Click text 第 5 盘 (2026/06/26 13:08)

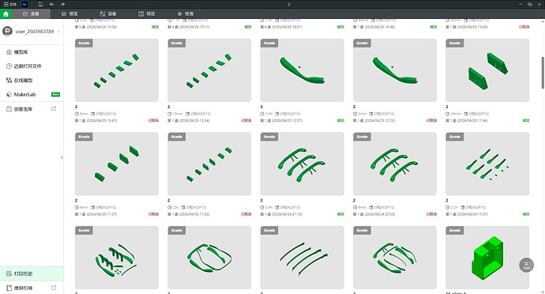click(x=96, y=27)
